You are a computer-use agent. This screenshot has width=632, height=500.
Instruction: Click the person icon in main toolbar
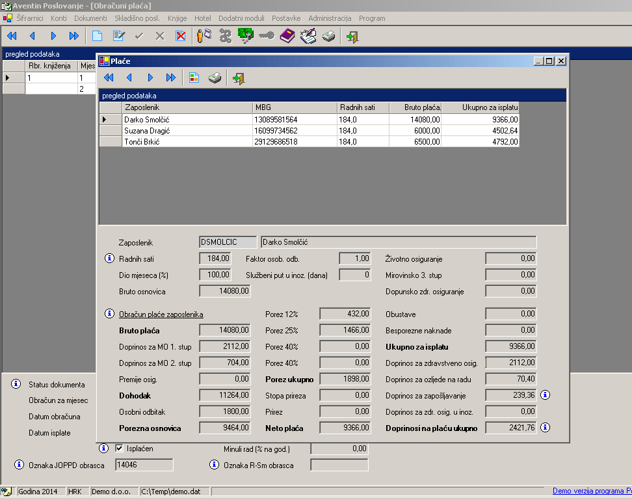[x=204, y=36]
